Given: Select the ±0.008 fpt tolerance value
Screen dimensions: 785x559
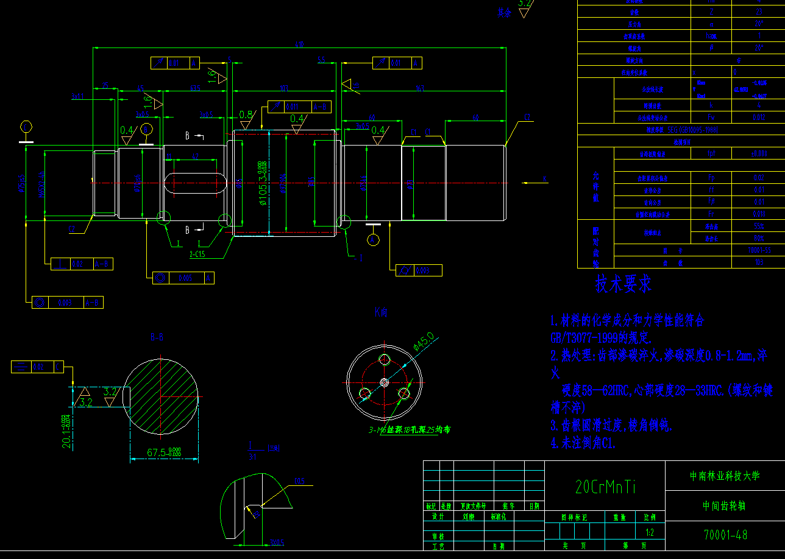Looking at the screenshot, I should (759, 153).
